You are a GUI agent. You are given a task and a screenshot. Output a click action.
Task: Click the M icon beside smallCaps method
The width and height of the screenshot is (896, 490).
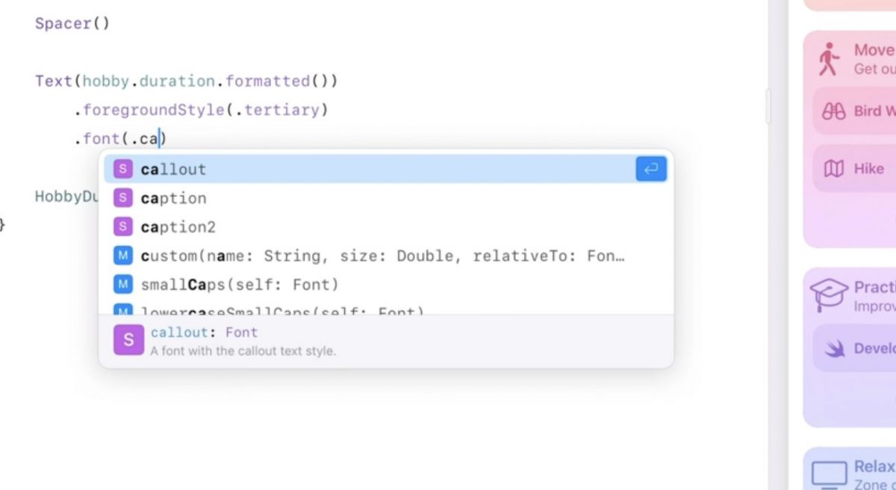[122, 285]
